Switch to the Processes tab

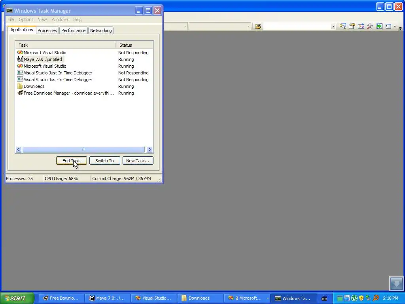point(47,30)
